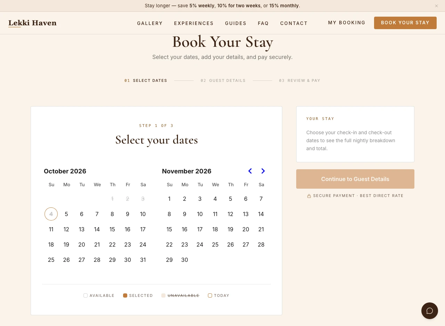
Task: Open the Experiences page
Action: tap(194, 23)
